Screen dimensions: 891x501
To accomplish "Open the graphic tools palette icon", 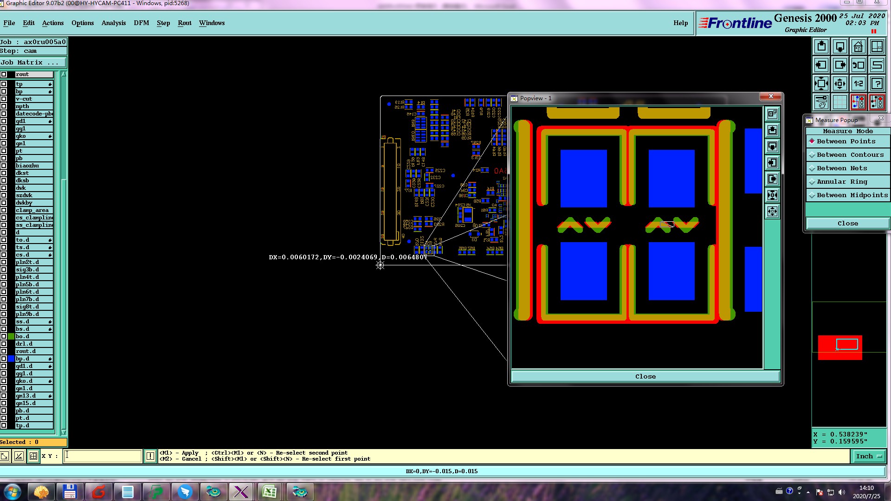I will [x=821, y=102].
